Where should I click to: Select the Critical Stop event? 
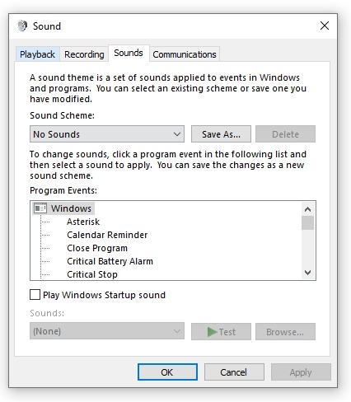pyautogui.click(x=92, y=274)
